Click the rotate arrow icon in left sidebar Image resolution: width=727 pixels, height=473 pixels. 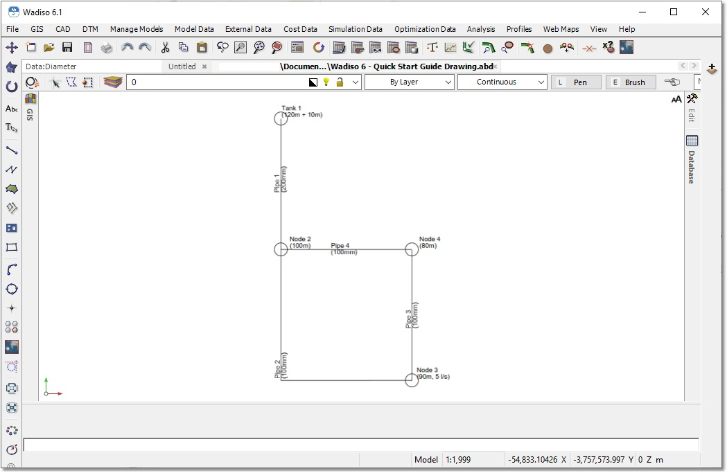12,87
